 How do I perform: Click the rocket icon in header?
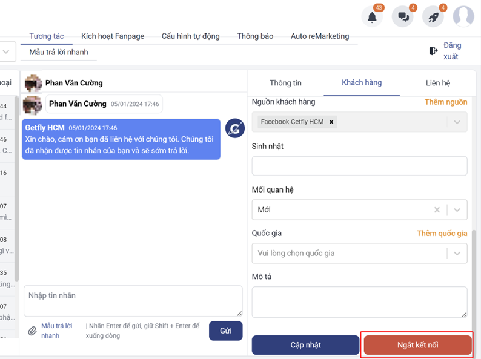tap(433, 17)
